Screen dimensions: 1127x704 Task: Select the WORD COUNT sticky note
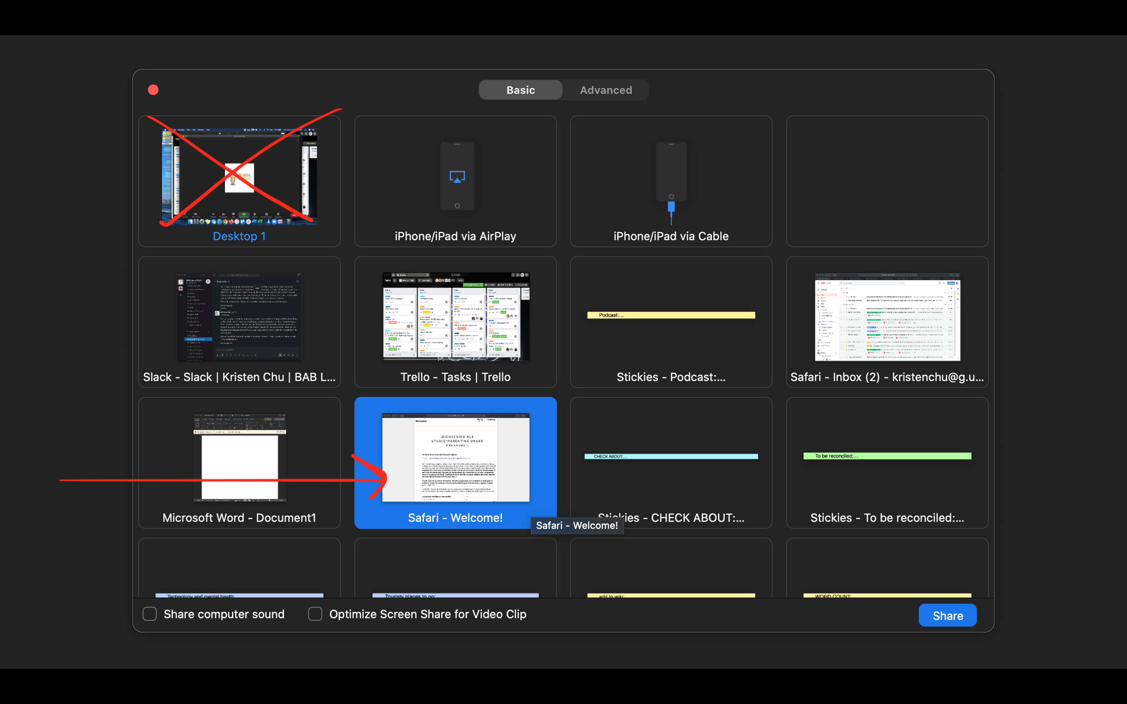pyautogui.click(x=887, y=568)
